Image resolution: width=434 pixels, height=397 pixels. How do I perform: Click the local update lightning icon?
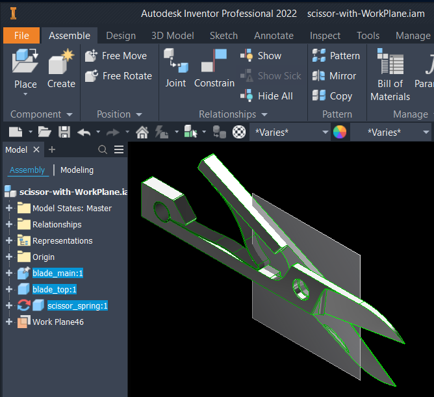(x=162, y=132)
